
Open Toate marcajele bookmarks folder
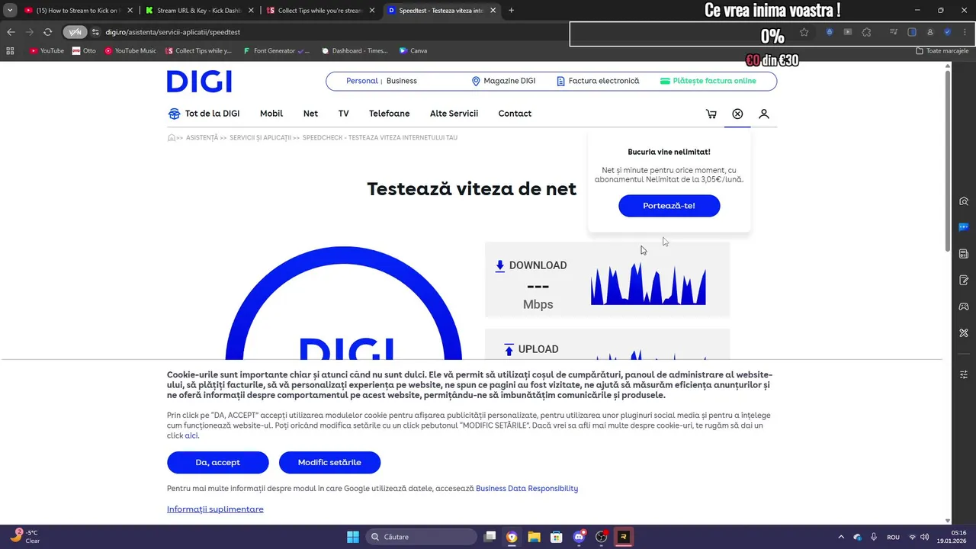tap(942, 50)
